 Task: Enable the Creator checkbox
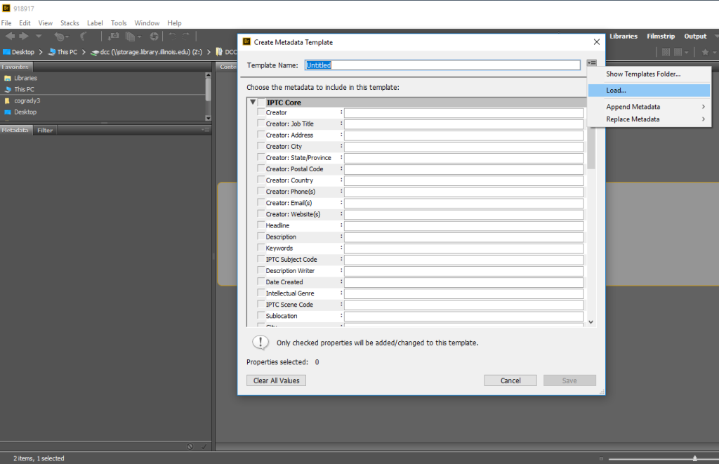tap(261, 112)
